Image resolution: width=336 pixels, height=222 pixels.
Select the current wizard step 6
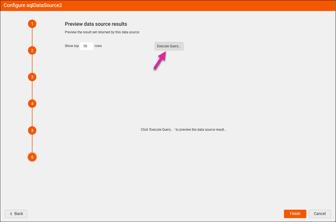[32, 157]
